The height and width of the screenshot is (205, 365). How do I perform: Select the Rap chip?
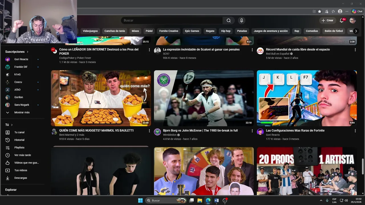point(297,31)
